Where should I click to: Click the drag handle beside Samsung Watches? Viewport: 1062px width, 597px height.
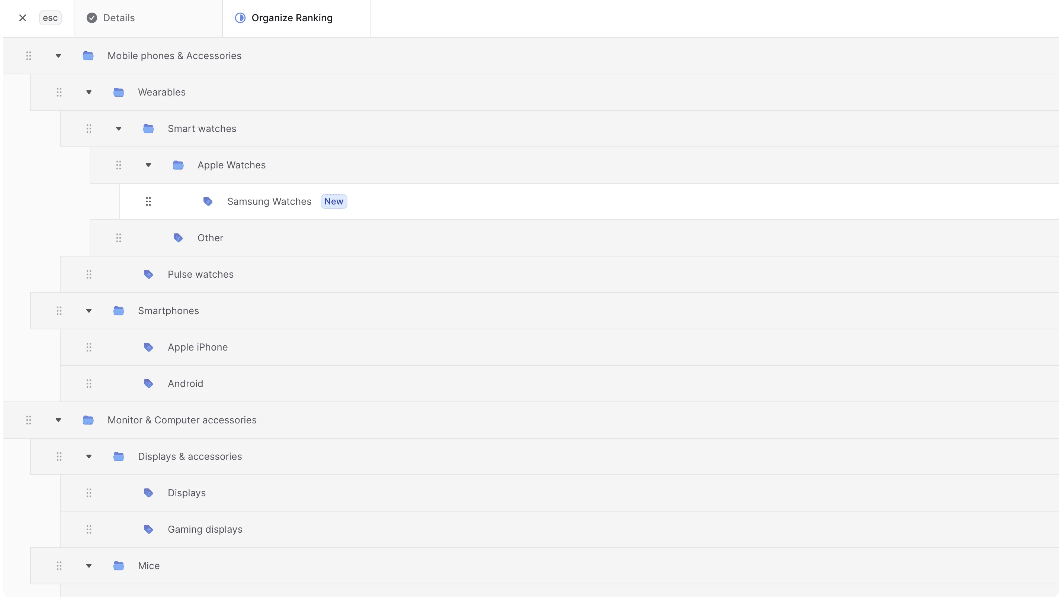(x=148, y=201)
